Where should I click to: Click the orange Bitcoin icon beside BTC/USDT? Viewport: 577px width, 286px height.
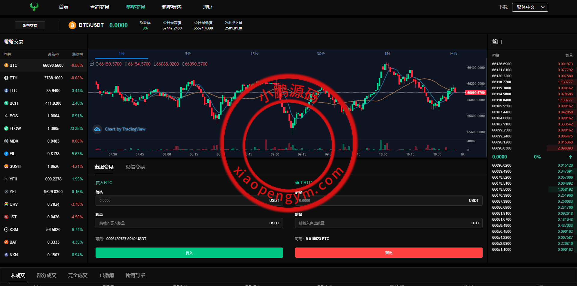tap(72, 25)
